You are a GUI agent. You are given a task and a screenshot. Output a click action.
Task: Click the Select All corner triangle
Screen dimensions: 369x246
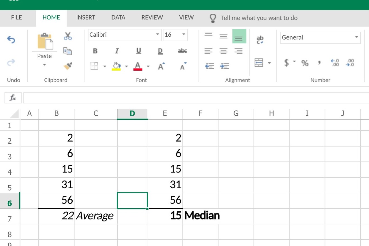pos(14,114)
